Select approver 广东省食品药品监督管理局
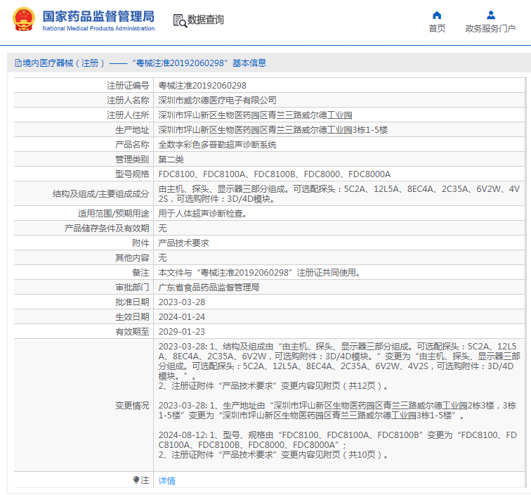 (209, 288)
